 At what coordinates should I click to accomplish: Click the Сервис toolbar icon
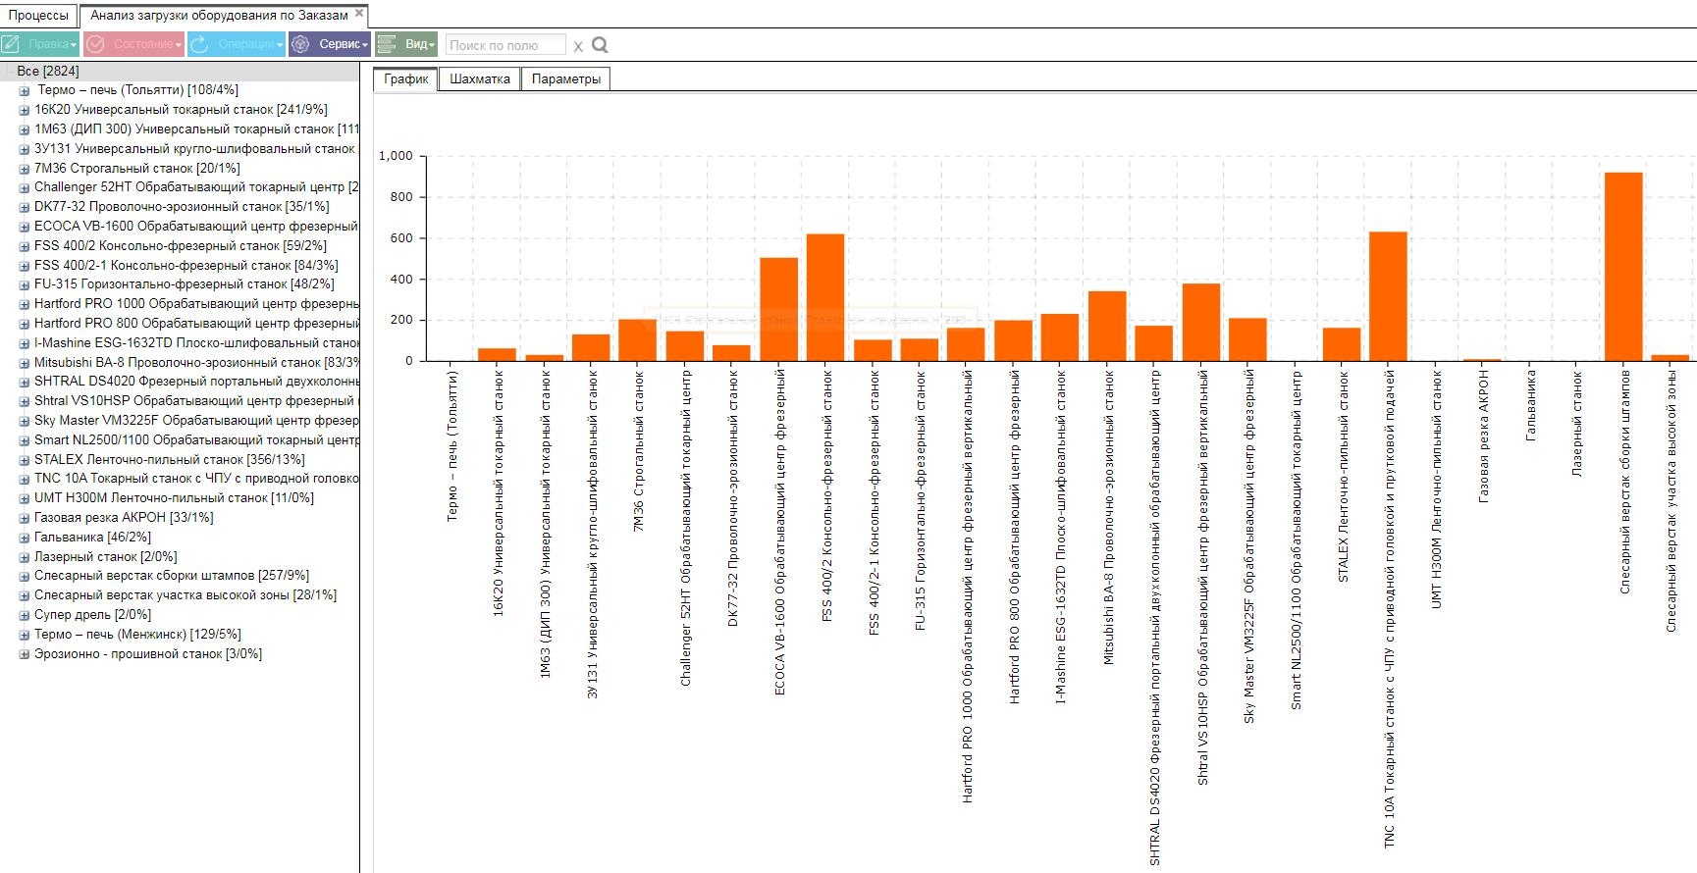coord(300,44)
